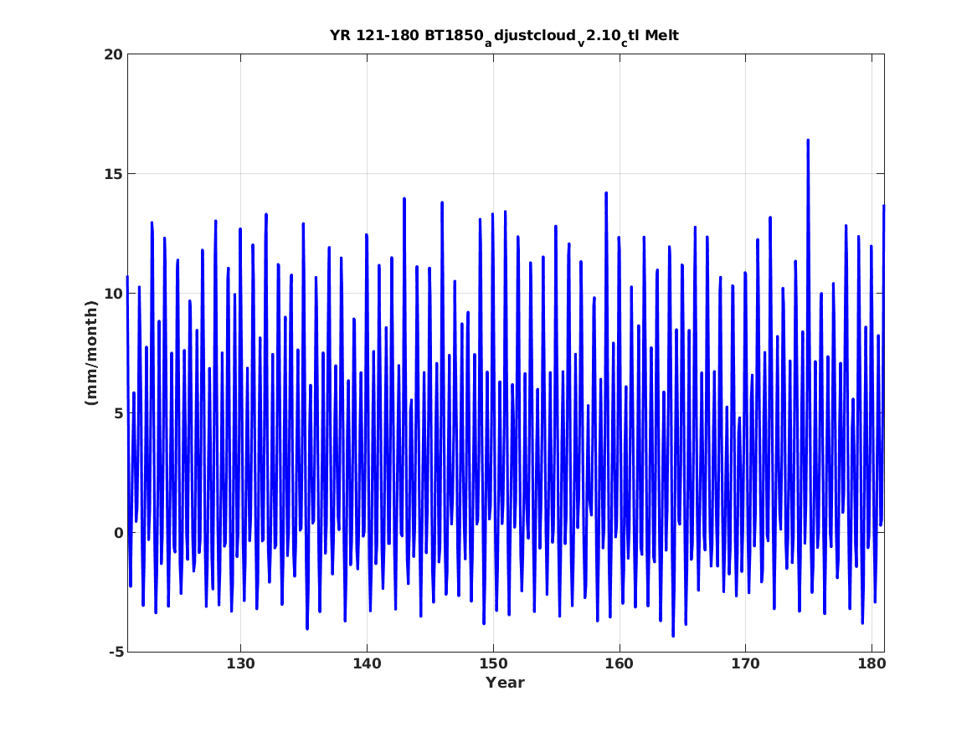Click the 'Year' x-axis label
Screen dimensions: 977x732
(x=506, y=683)
